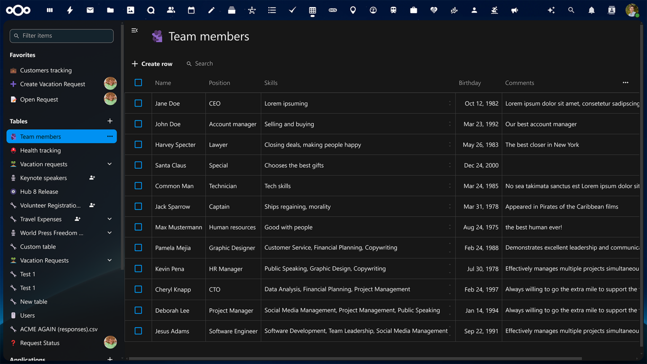The image size is (647, 364).
Task: Check the checkbox on Jane Doe's row
Action: point(138,103)
